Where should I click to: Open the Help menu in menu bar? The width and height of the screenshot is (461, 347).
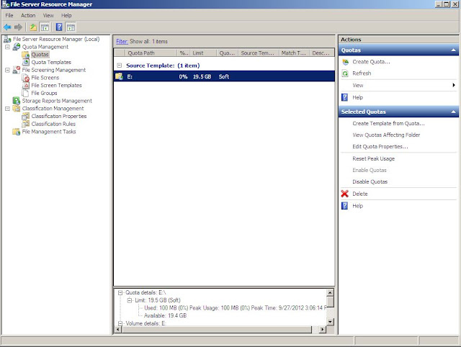tap(66, 15)
